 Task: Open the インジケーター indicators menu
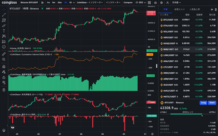coord(113,2)
